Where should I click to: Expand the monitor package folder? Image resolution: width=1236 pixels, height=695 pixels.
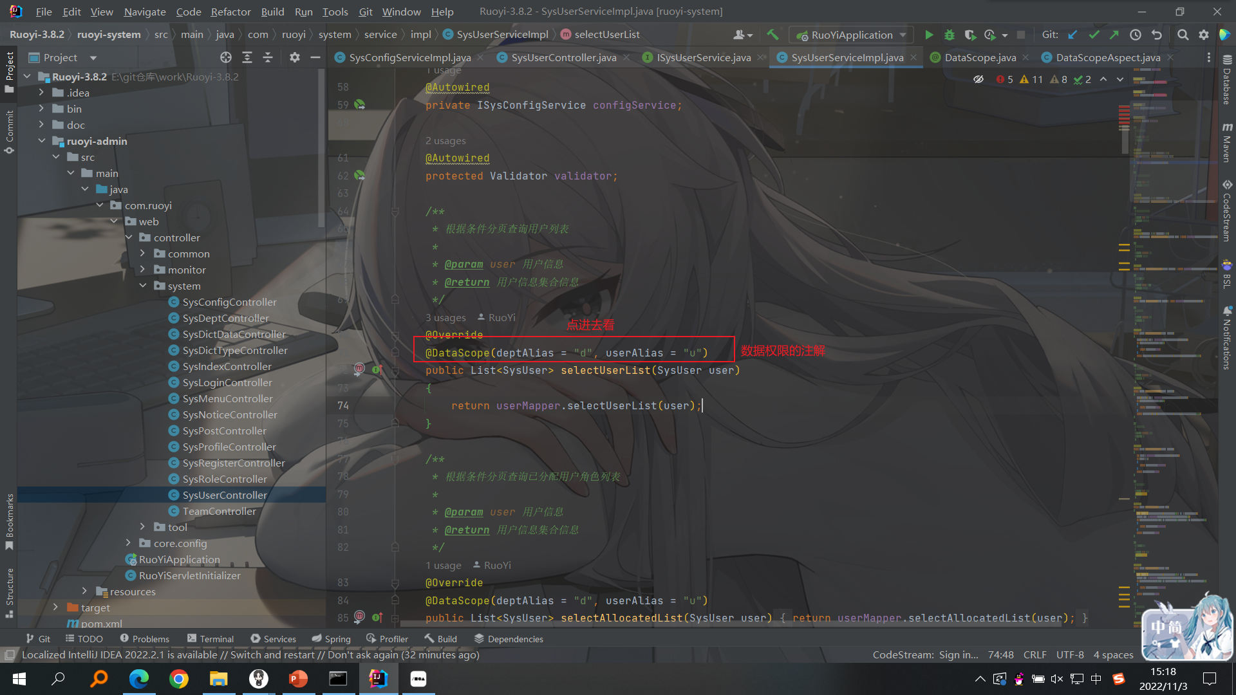[143, 270]
